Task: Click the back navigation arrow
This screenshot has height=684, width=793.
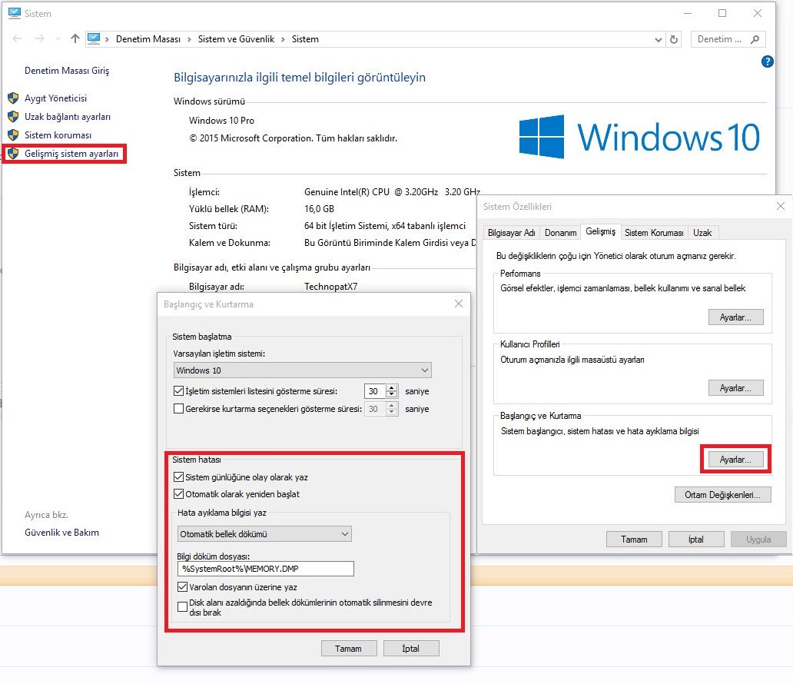Action: click(17, 38)
